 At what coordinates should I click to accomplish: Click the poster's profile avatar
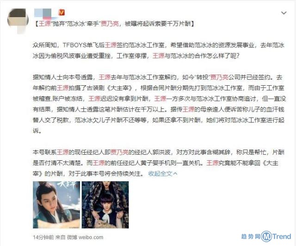point(18,20)
